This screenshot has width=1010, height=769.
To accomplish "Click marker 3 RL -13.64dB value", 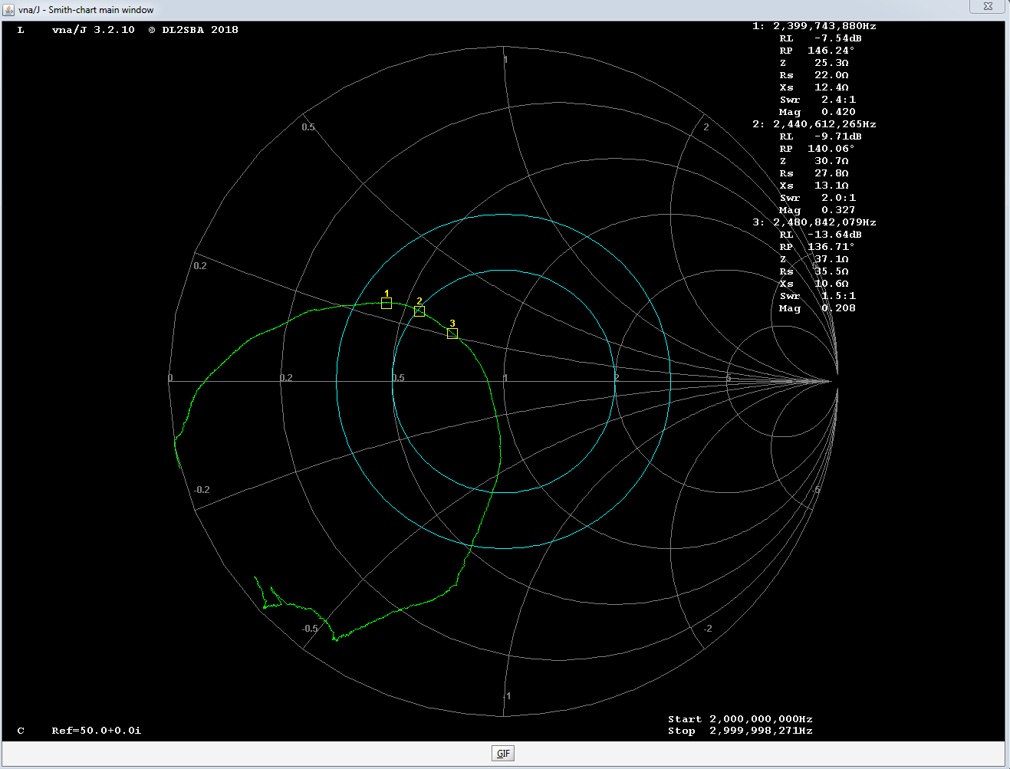I will 834,235.
